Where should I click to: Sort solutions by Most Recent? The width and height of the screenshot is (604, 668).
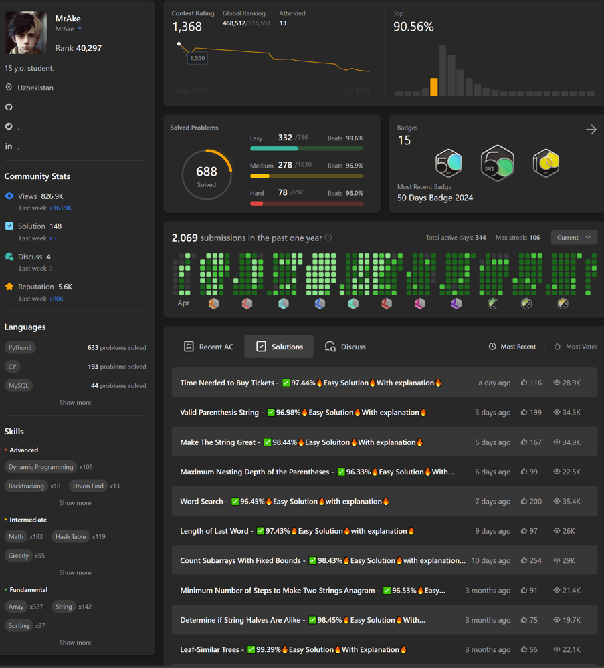[x=512, y=347]
